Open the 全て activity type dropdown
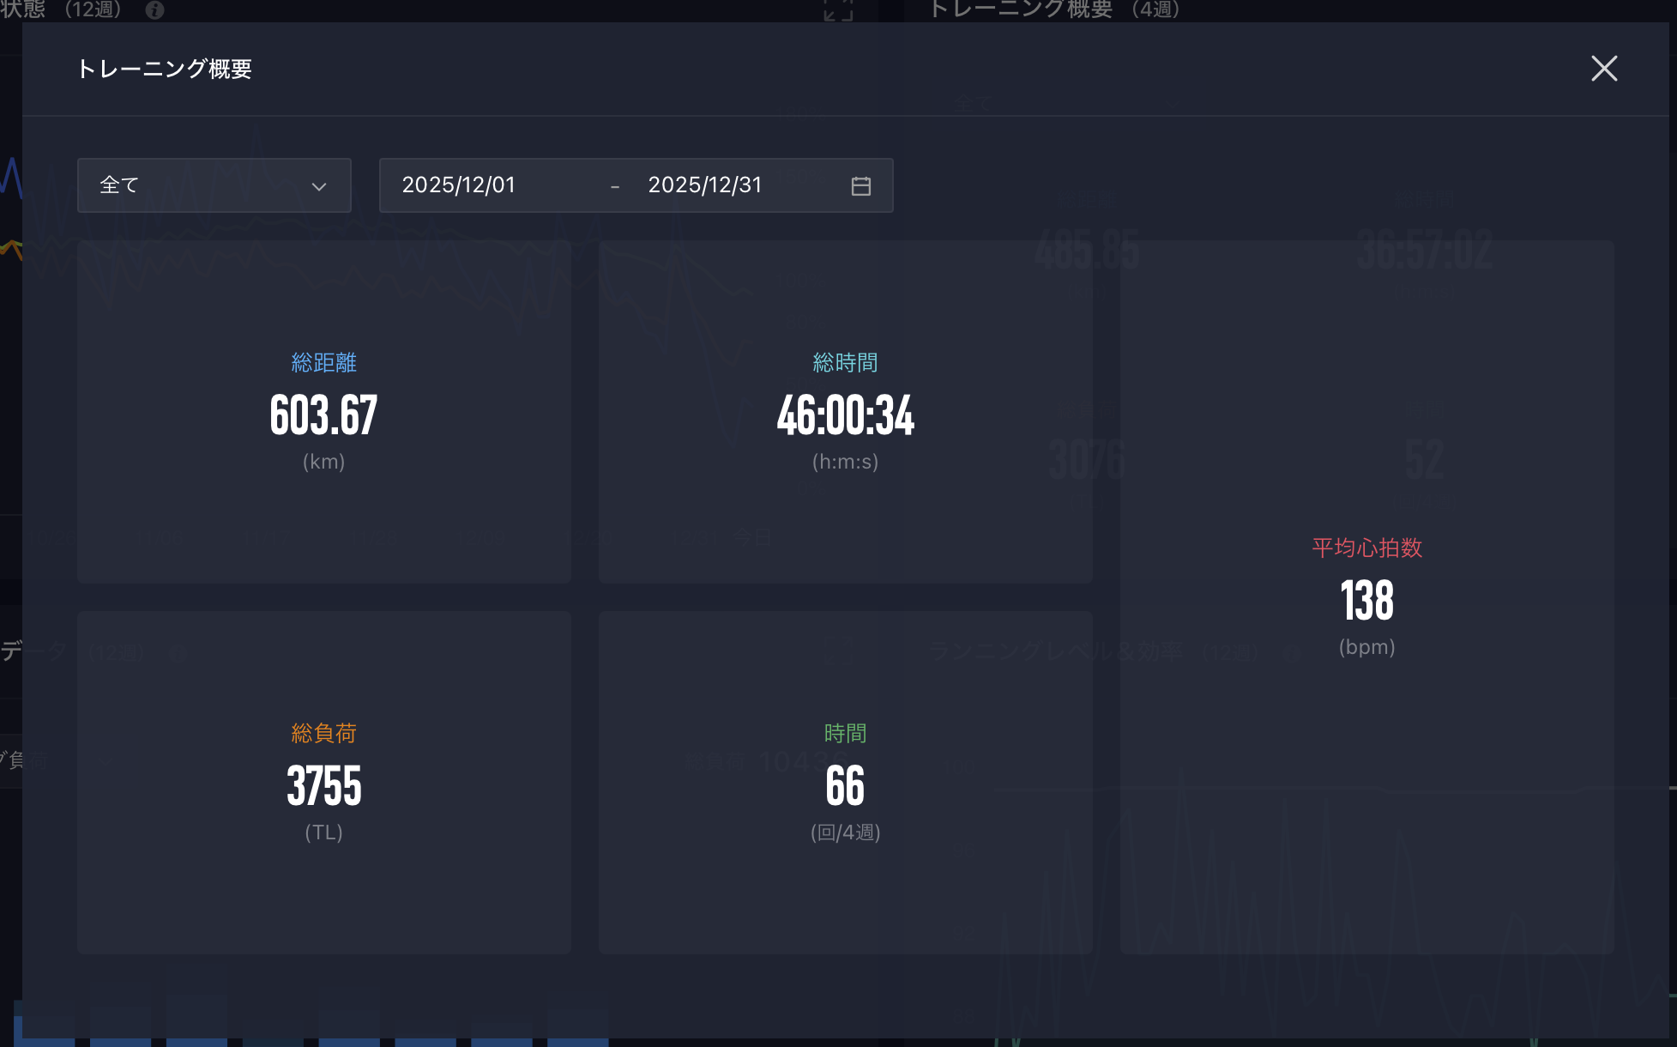1677x1047 pixels. (214, 185)
